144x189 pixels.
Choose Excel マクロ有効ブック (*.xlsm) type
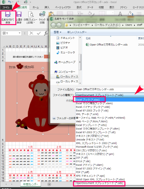pyautogui.click(x=94, y=103)
